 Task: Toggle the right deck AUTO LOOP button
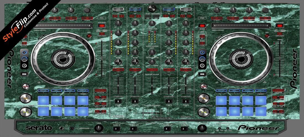click(278, 91)
